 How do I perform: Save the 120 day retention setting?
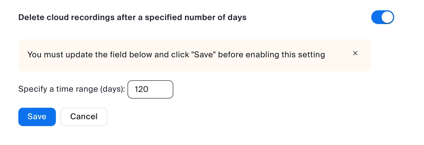tap(37, 117)
